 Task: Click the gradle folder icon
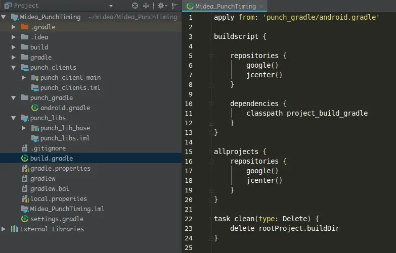25,57
